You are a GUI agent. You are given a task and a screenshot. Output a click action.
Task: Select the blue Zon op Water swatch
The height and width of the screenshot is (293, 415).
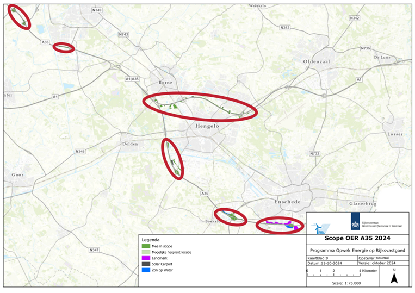coord(146,270)
